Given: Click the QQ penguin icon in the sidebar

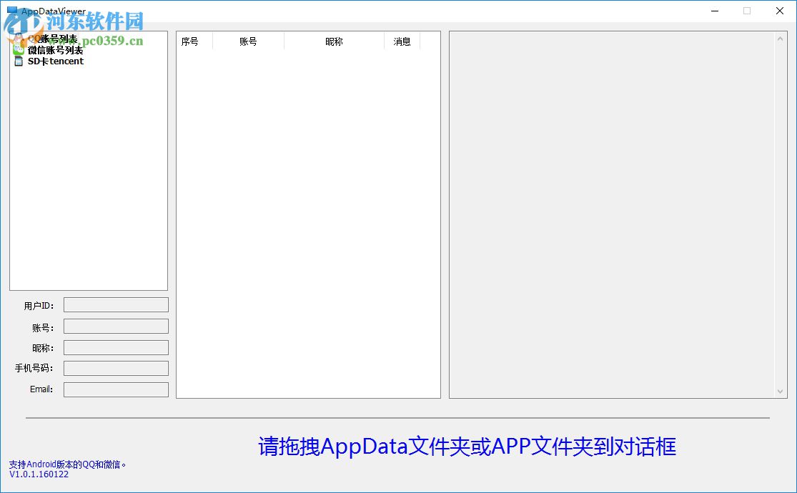Looking at the screenshot, I should coord(19,38).
